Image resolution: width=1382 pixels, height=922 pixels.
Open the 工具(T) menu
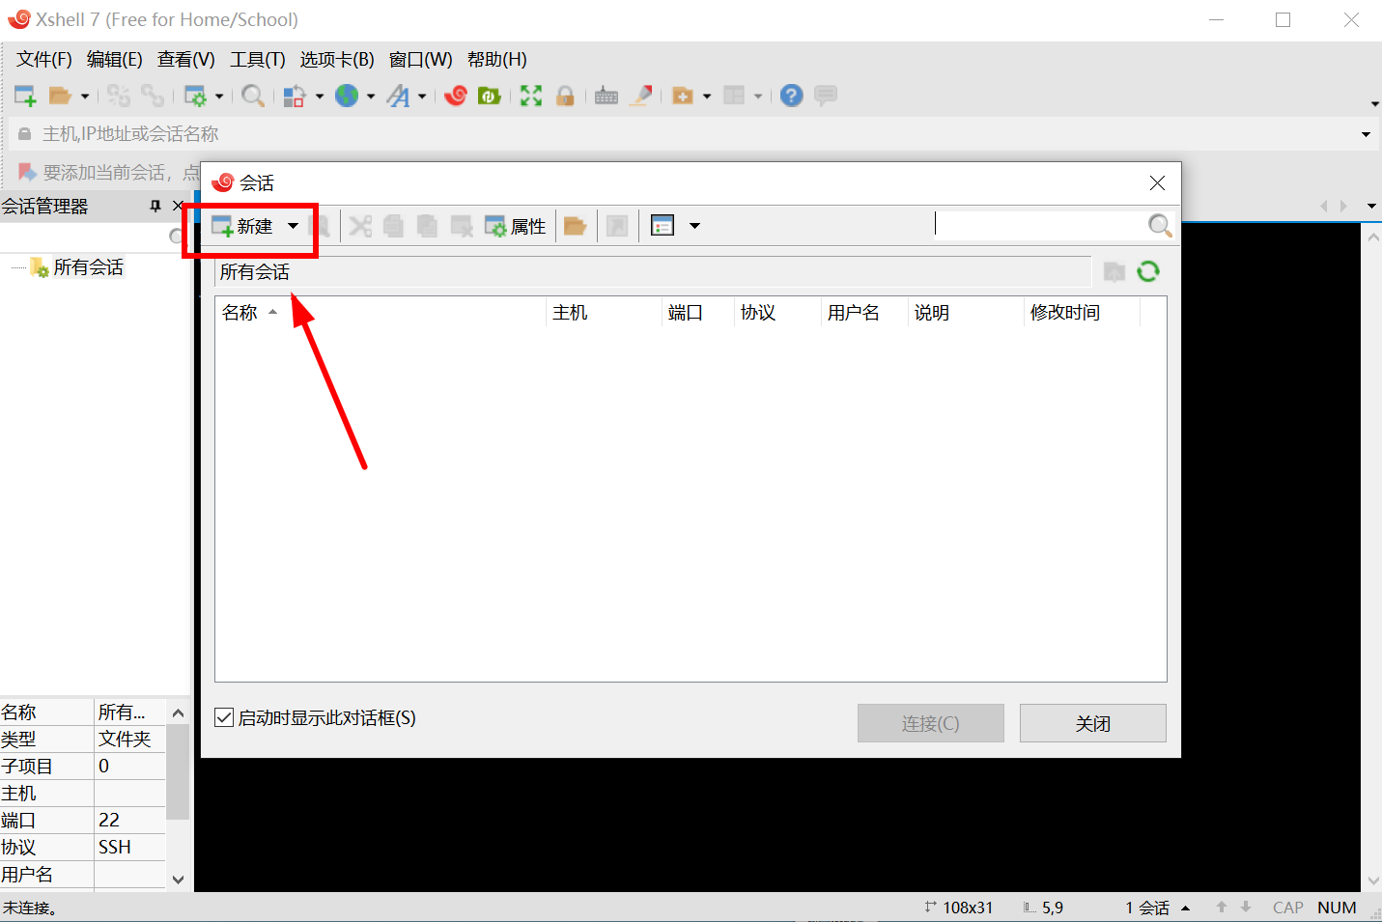click(x=257, y=60)
